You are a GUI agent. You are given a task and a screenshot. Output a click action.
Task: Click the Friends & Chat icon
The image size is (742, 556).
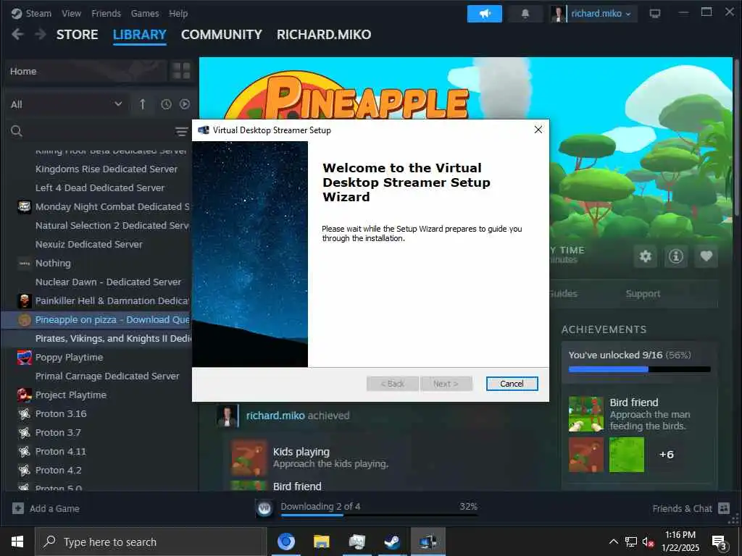(x=724, y=508)
